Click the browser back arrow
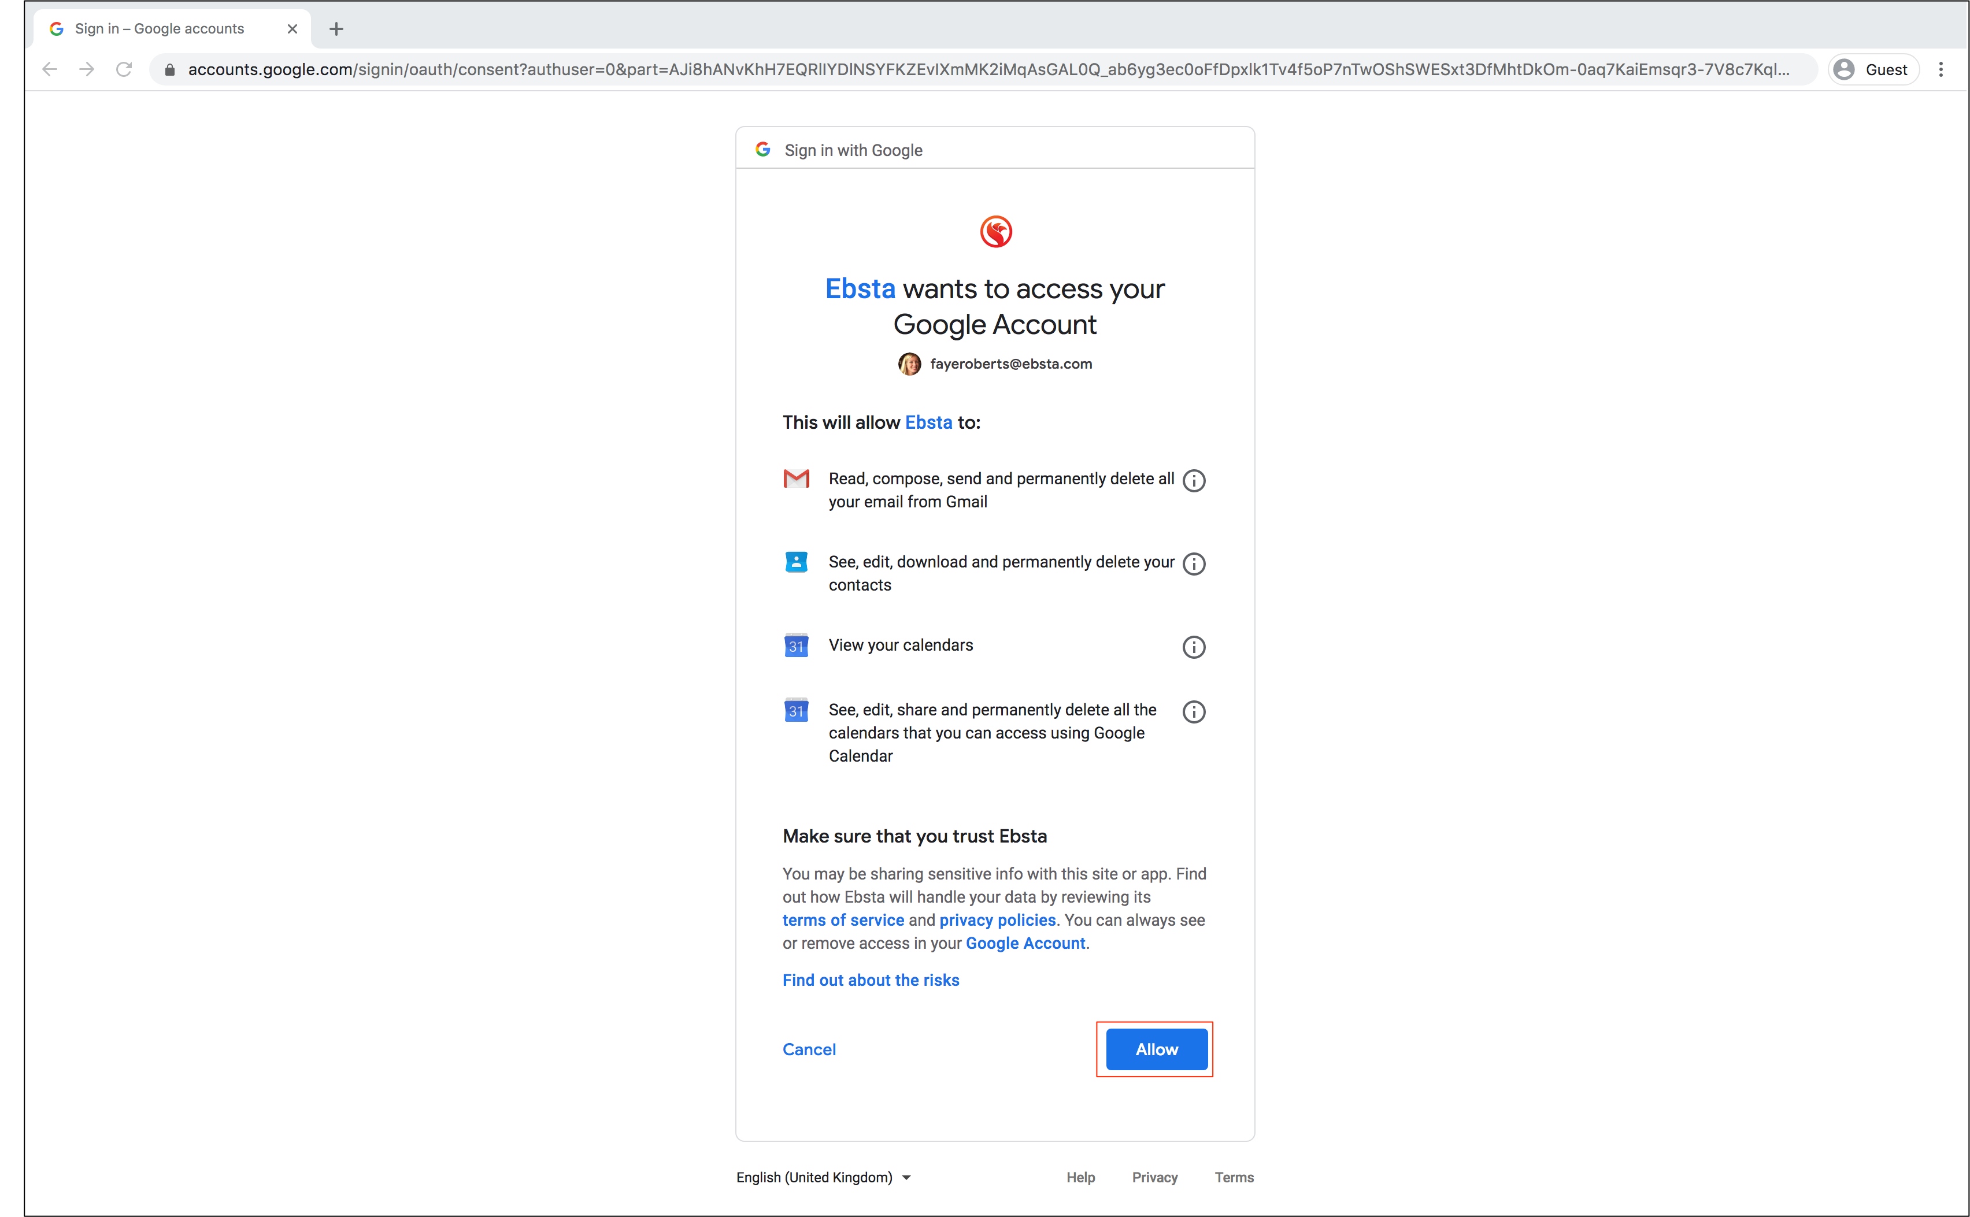This screenshot has height=1217, width=1970. (50, 69)
